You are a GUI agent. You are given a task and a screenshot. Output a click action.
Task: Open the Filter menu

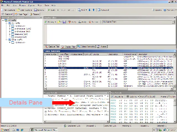coord(40,5)
